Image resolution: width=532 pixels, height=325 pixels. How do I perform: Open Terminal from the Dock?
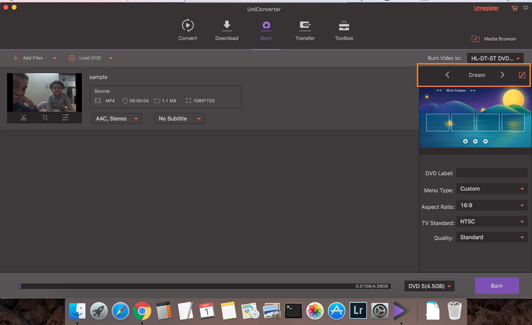[293, 311]
